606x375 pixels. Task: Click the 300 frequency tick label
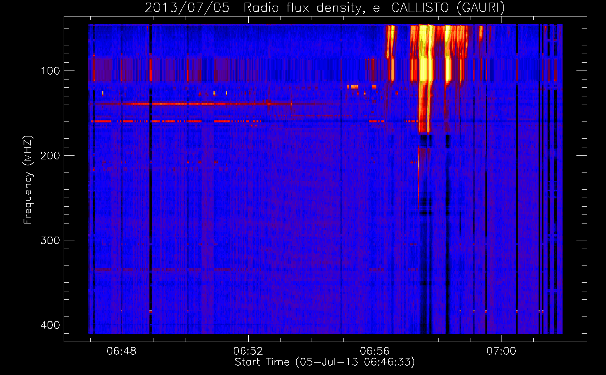(x=50, y=240)
